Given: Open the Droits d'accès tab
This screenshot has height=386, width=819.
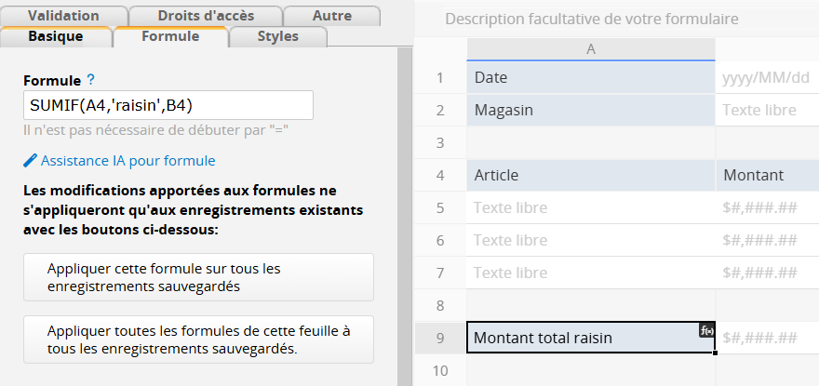Looking at the screenshot, I should 206,16.
